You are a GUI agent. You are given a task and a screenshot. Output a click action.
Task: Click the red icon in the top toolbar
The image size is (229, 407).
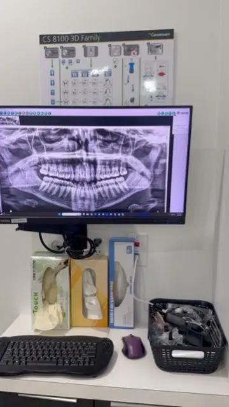click(x=23, y=113)
